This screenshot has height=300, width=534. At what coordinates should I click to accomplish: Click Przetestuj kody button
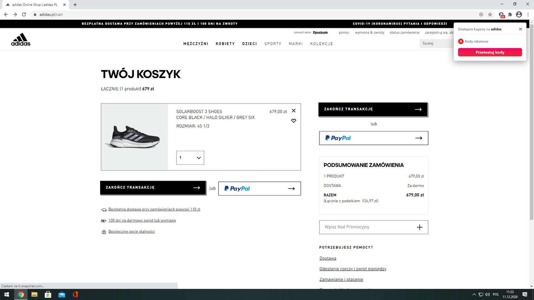pos(489,52)
